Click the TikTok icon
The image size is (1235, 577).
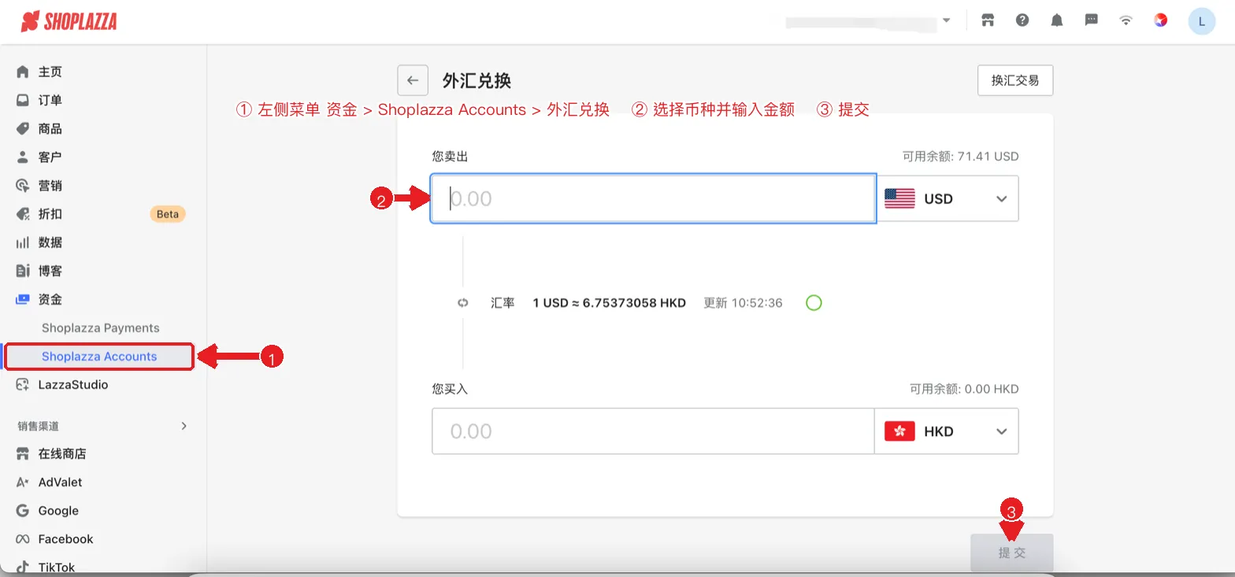(23, 567)
